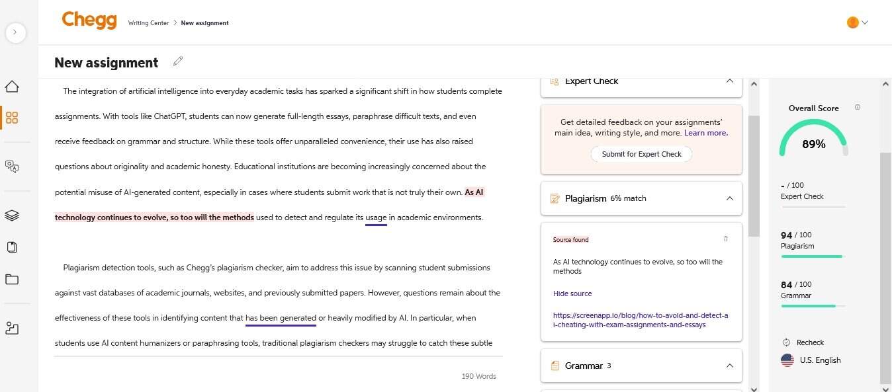Open the profile menu chevron
The image size is (892, 392).
click(x=865, y=22)
